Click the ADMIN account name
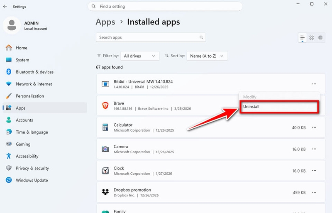332x213 pixels. click(32, 23)
